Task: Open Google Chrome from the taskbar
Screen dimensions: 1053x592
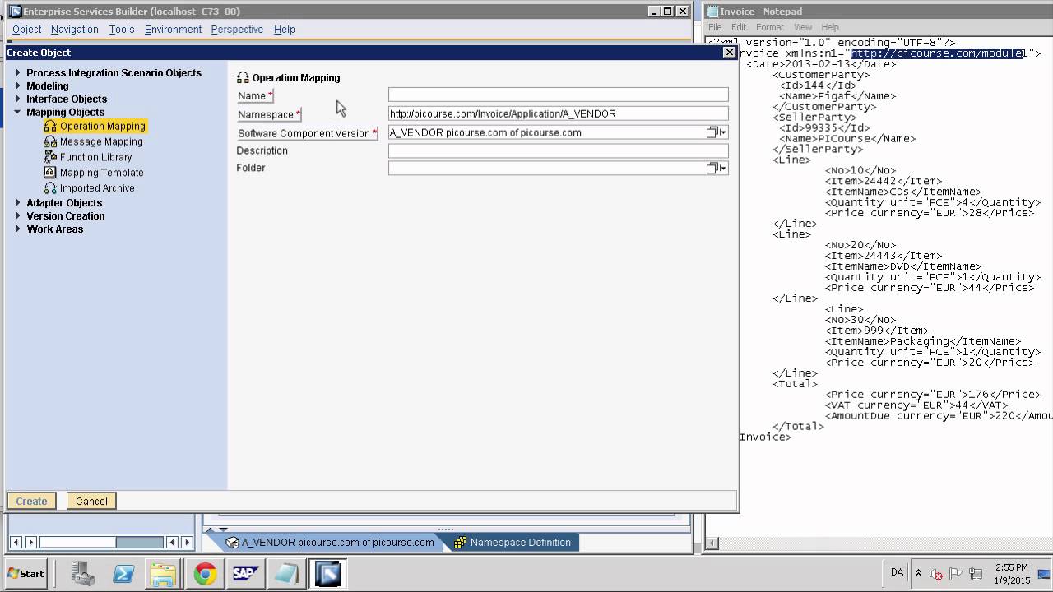Action: [205, 574]
